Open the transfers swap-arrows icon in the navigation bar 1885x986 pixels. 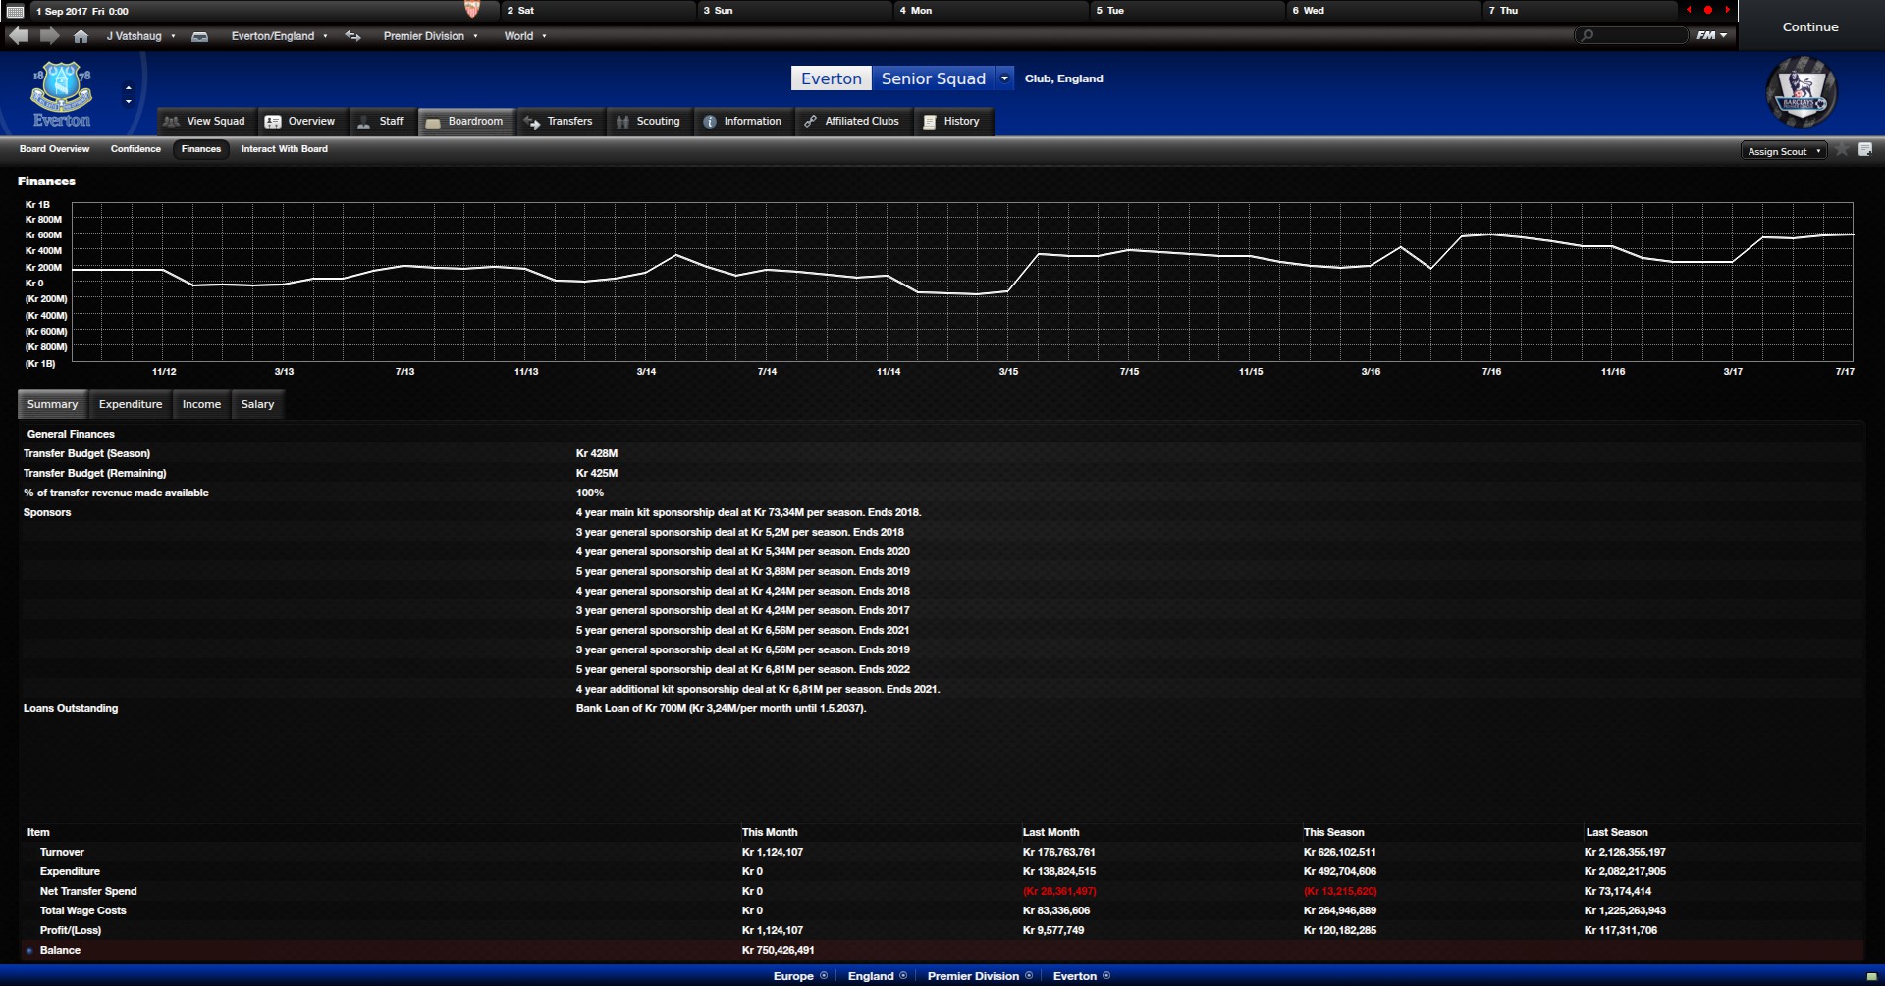tap(352, 36)
